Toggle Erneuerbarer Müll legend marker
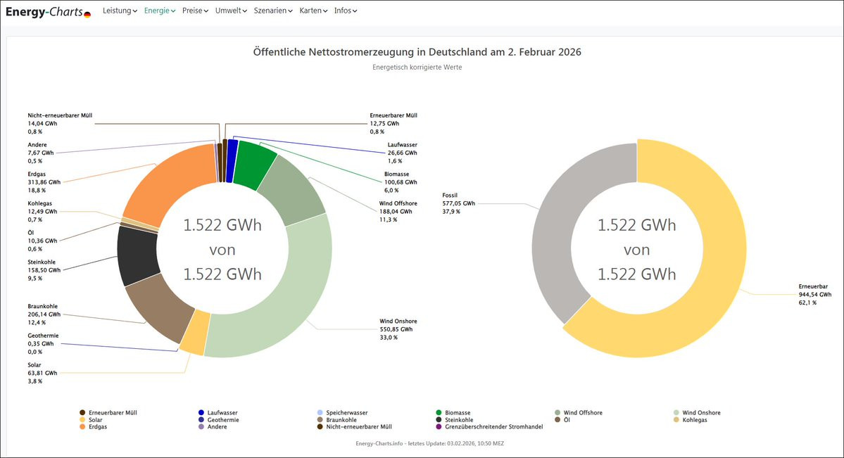This screenshot has height=458, width=844. point(82,413)
